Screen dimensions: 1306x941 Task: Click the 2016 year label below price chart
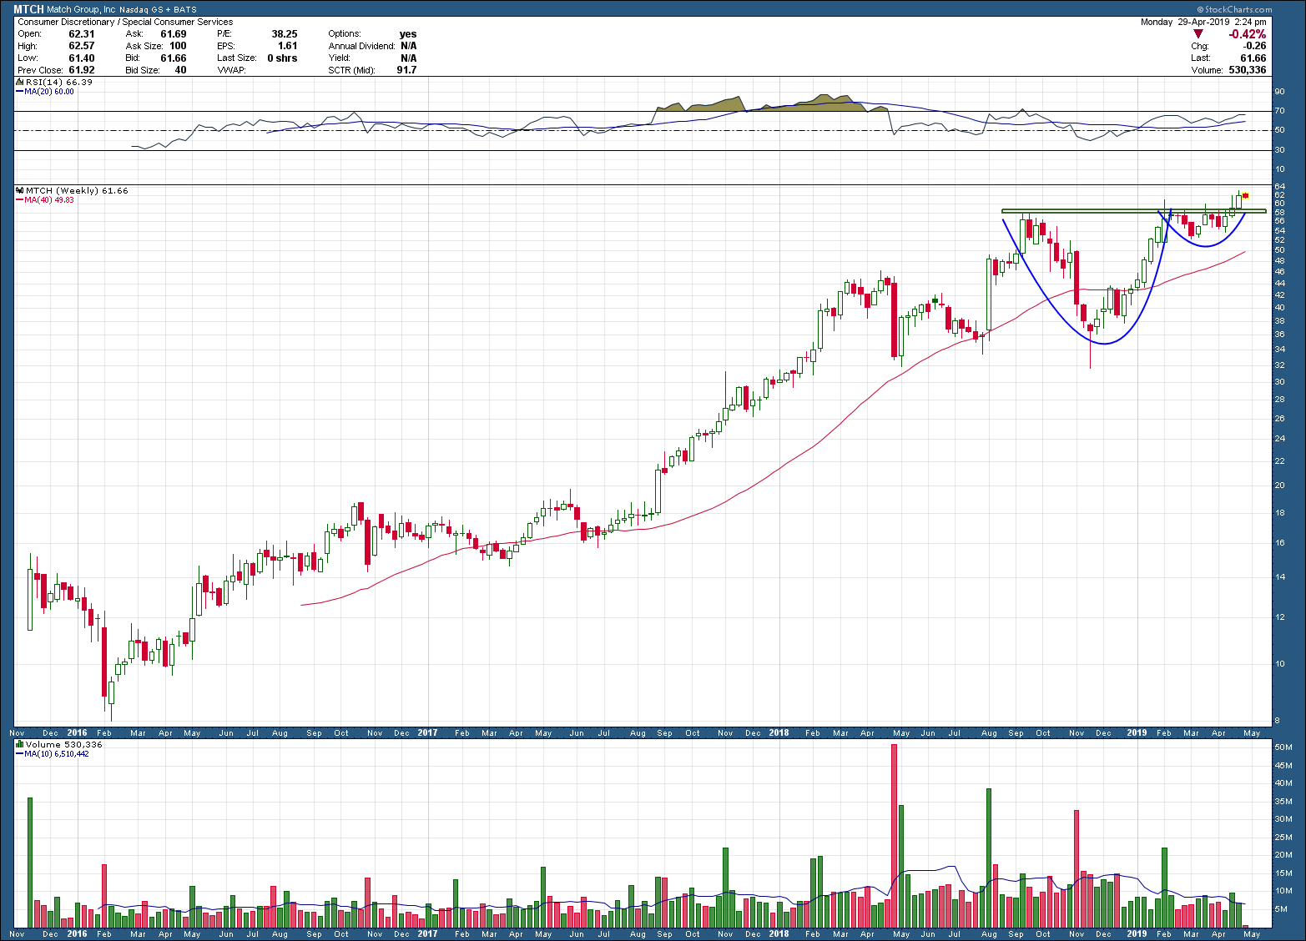coord(77,733)
